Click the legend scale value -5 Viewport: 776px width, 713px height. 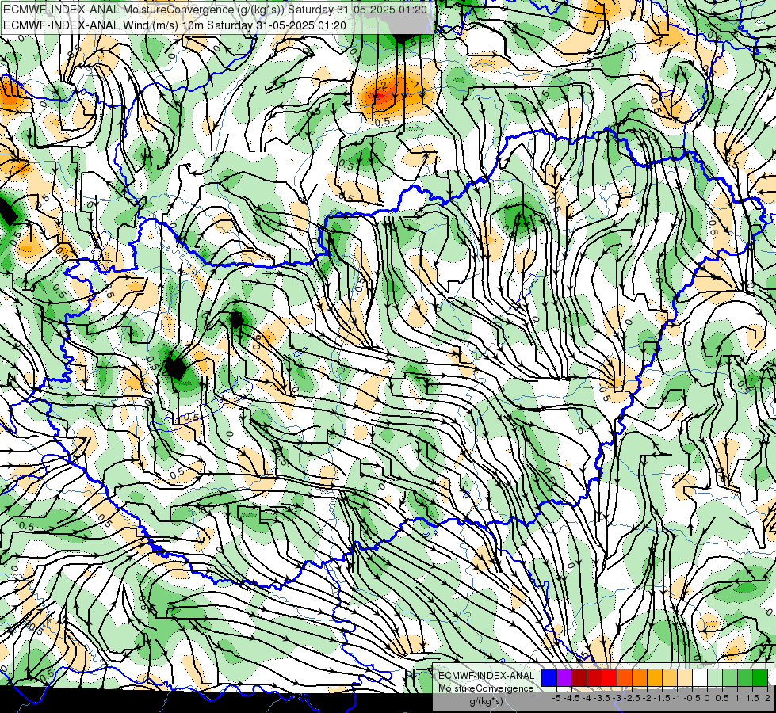tap(556, 698)
